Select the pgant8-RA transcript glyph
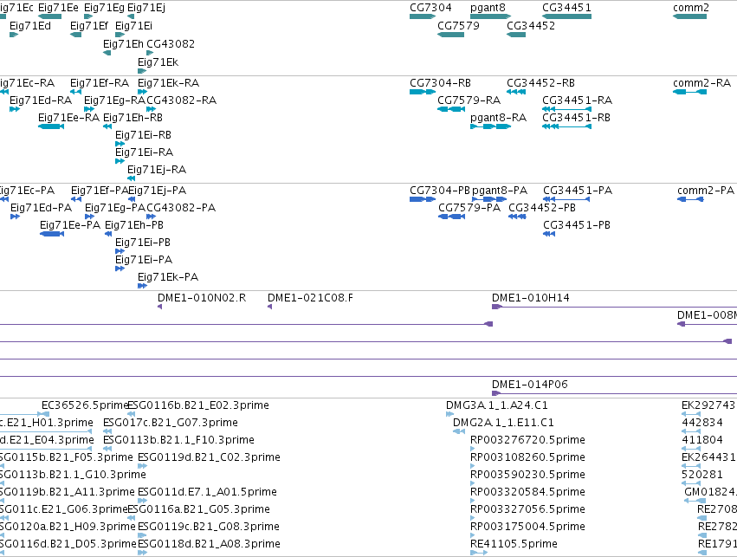 [491, 126]
